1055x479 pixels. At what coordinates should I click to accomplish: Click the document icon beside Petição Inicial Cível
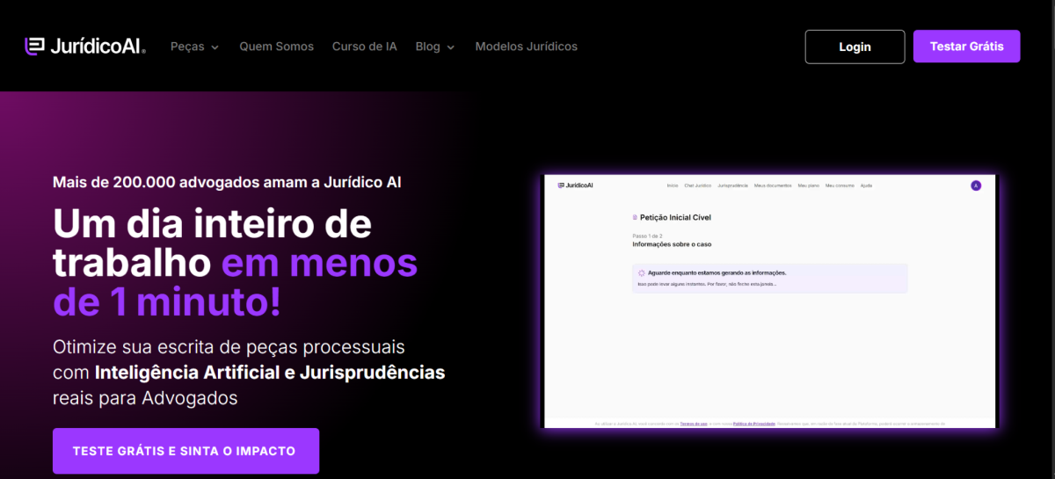tap(635, 217)
